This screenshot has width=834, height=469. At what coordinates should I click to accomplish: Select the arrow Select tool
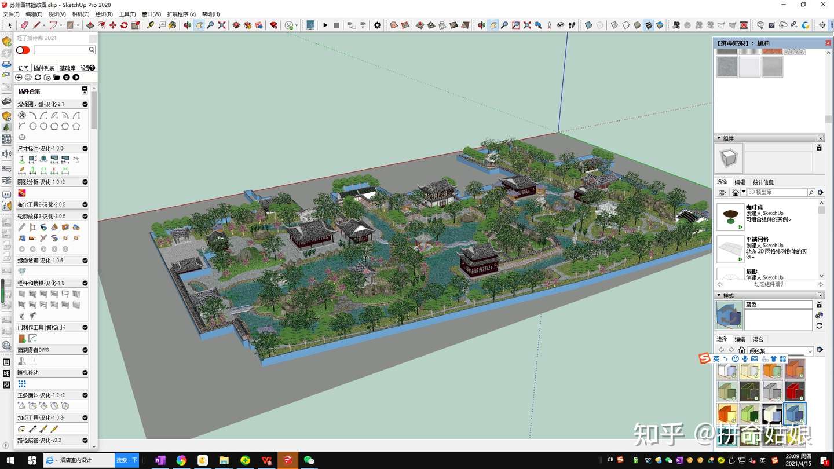point(10,25)
